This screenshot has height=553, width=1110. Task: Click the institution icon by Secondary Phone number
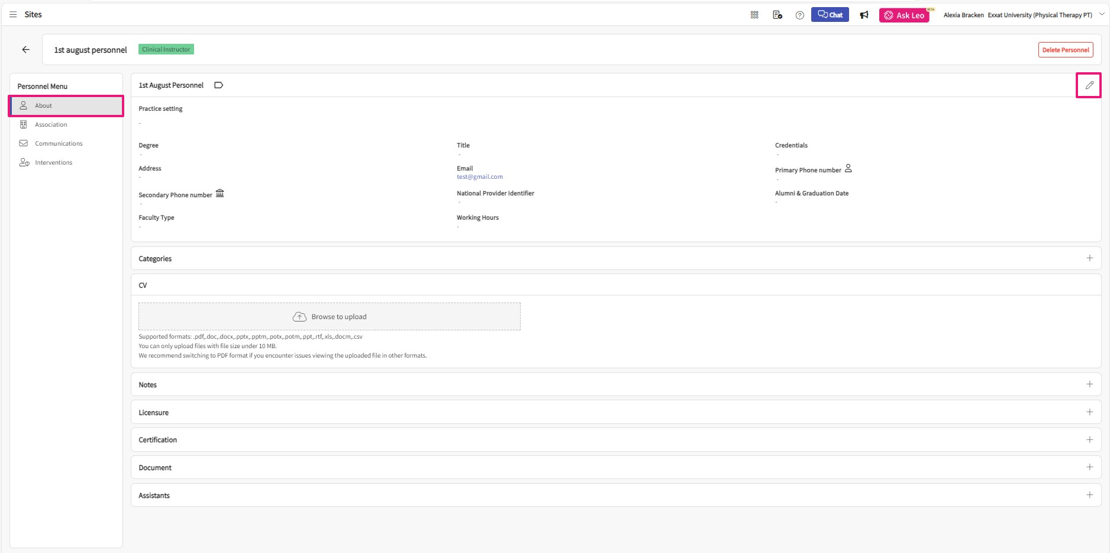pos(220,194)
